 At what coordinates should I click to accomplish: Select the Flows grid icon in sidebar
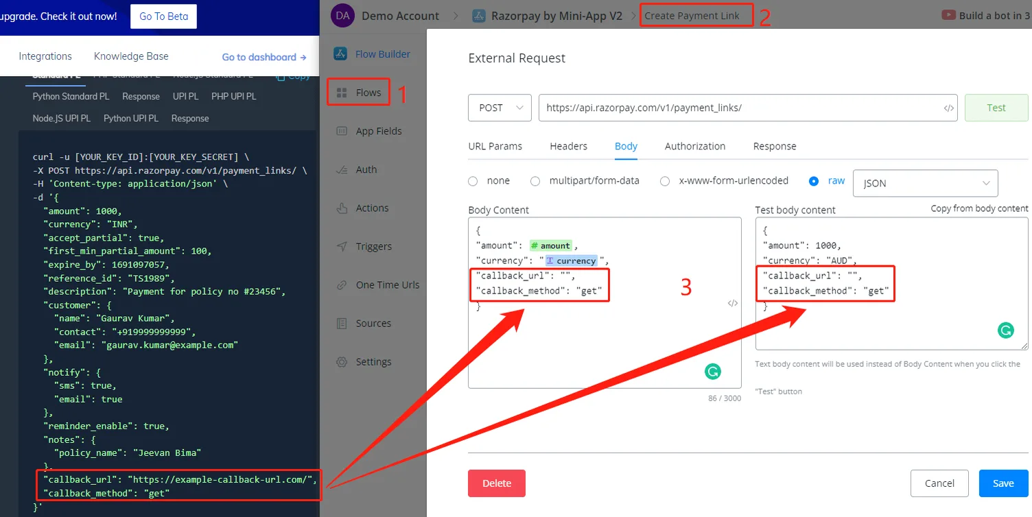pos(341,93)
